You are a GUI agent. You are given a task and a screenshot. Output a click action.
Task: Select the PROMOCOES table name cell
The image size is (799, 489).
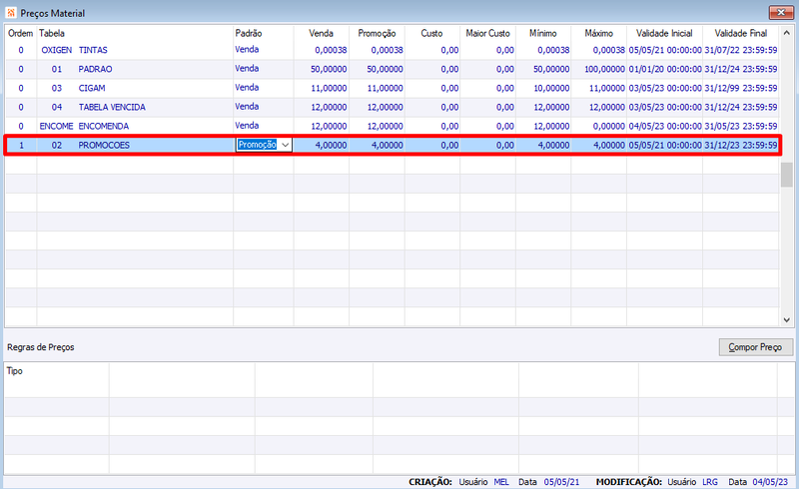coord(104,145)
